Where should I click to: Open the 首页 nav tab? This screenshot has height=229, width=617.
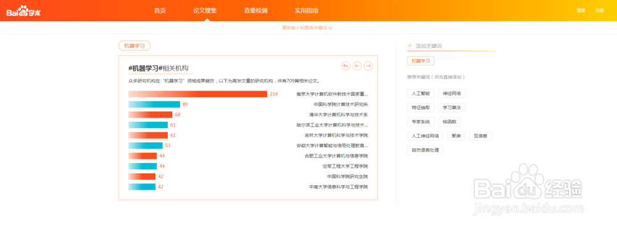click(160, 10)
